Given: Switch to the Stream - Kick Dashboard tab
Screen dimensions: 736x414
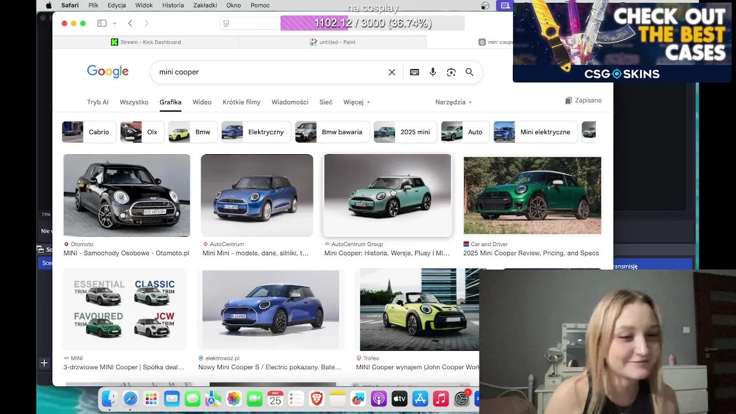Looking at the screenshot, I should [146, 42].
